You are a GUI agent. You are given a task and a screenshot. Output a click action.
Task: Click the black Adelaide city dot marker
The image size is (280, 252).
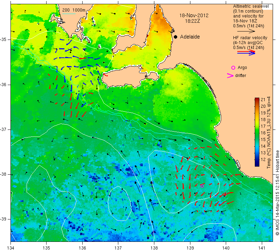coord(176,37)
